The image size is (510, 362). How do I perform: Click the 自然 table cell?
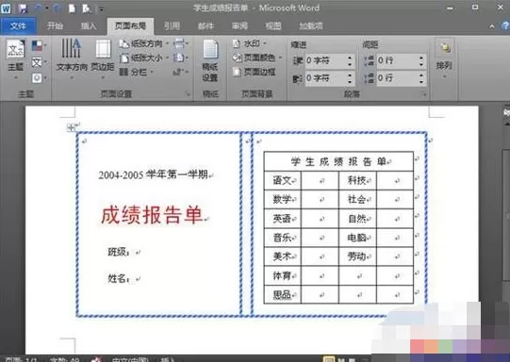(357, 219)
